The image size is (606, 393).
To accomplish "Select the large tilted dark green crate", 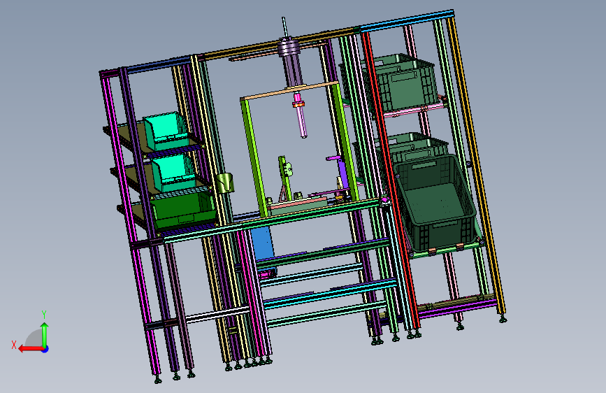I will [435, 203].
